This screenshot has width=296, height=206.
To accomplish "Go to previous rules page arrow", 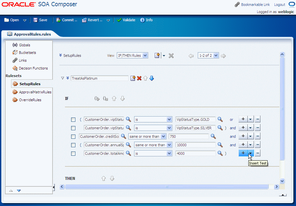I will tap(191, 56).
